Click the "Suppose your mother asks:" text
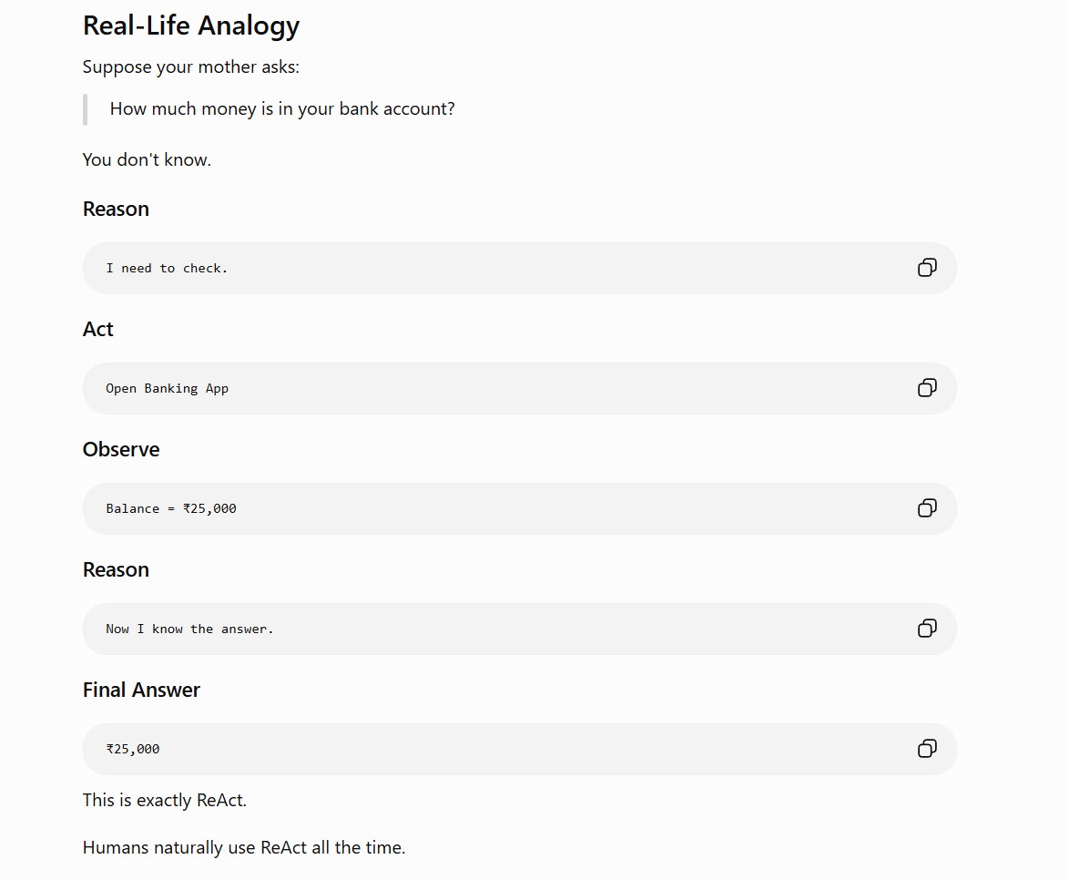 click(x=191, y=67)
